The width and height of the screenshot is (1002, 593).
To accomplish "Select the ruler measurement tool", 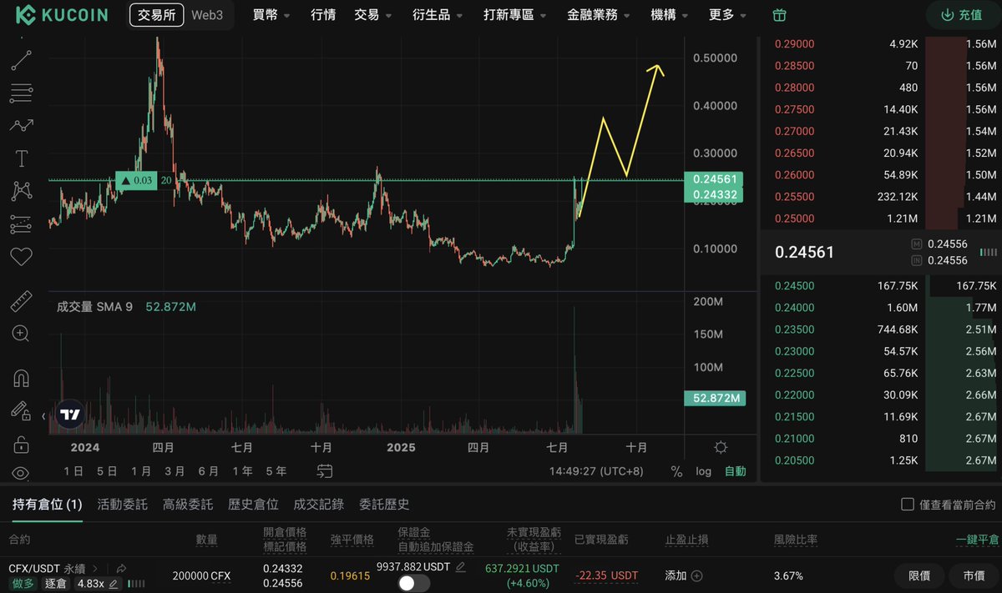I will click(x=21, y=301).
